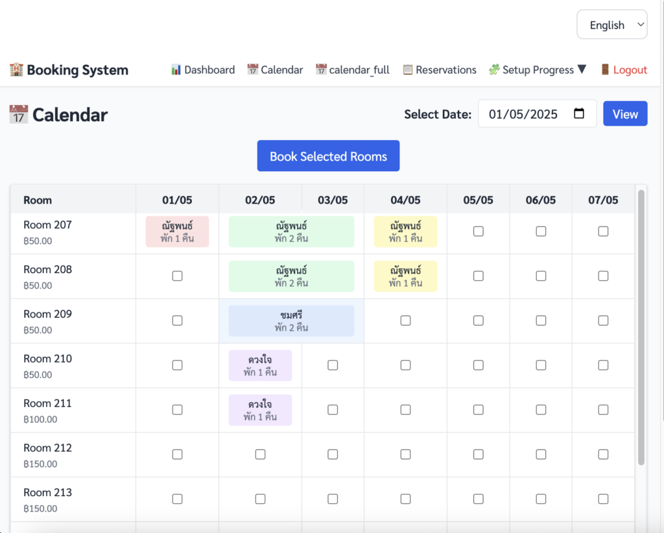Check Room 209 on 04/05

click(x=405, y=320)
